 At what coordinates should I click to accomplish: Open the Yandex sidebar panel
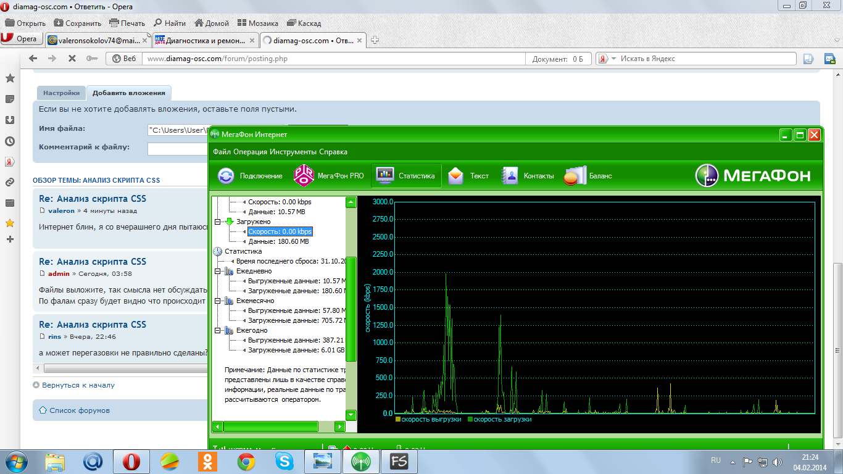point(10,162)
